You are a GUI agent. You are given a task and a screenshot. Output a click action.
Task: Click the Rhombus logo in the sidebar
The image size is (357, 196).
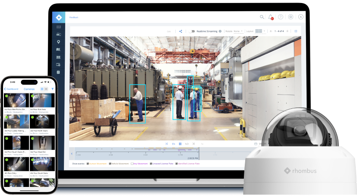tap(58, 17)
